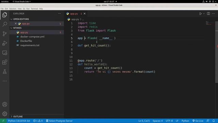Open GNOME Activities overview
The width and height of the screenshot is (218, 123).
(x=5, y=1)
